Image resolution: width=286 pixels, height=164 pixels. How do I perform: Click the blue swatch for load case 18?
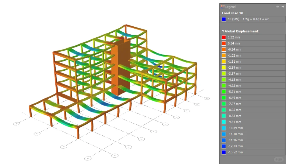(224, 19)
